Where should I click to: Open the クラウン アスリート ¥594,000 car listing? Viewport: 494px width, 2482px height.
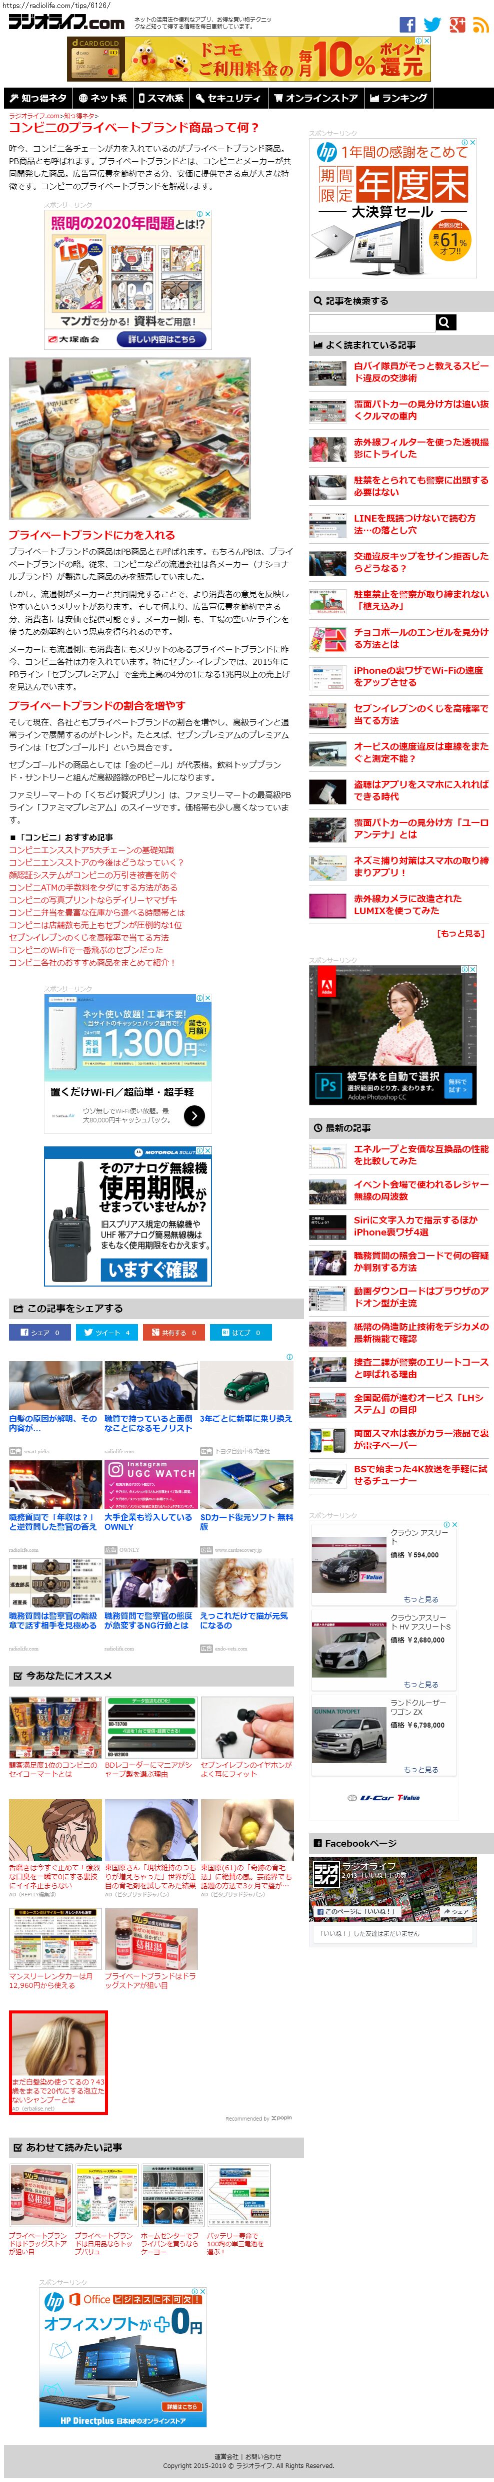(x=385, y=1566)
